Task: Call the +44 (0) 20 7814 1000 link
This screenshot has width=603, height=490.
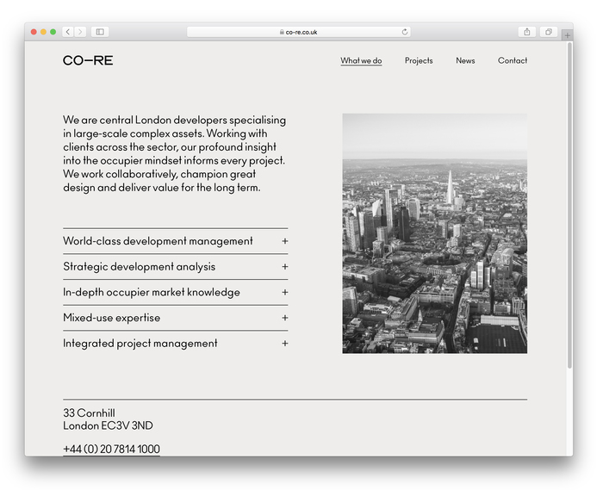Action: tap(111, 449)
